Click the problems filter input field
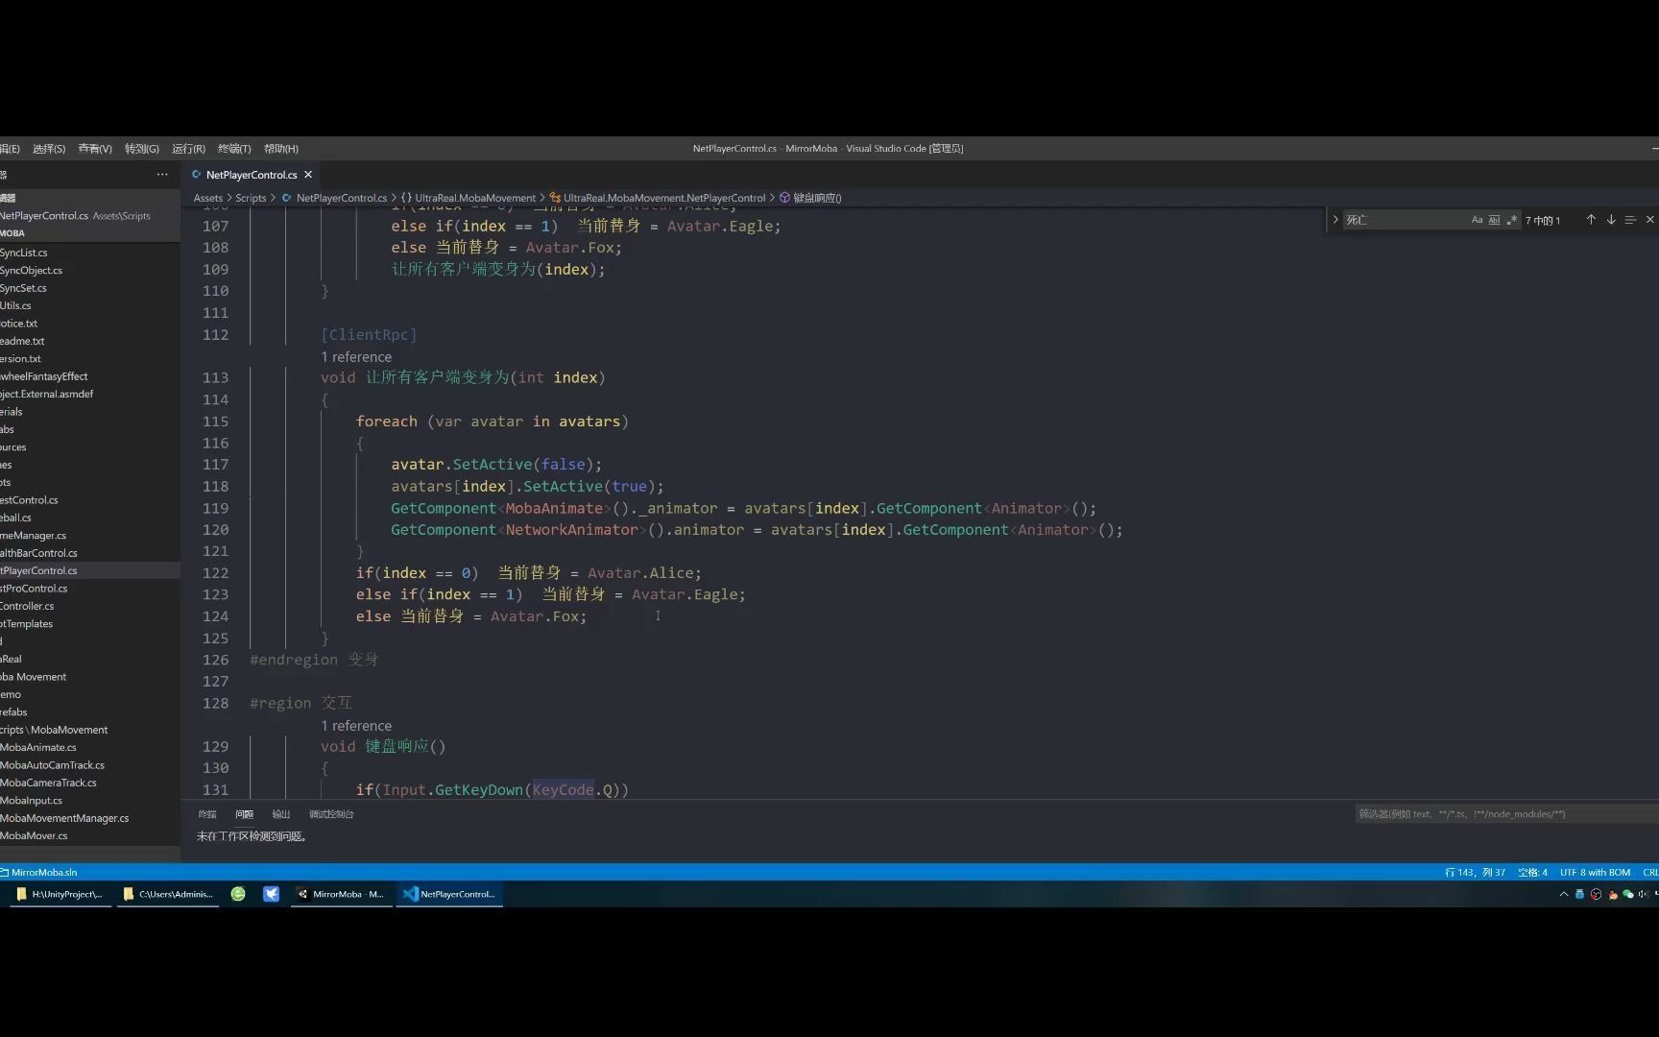This screenshot has width=1659, height=1037. click(x=1506, y=814)
